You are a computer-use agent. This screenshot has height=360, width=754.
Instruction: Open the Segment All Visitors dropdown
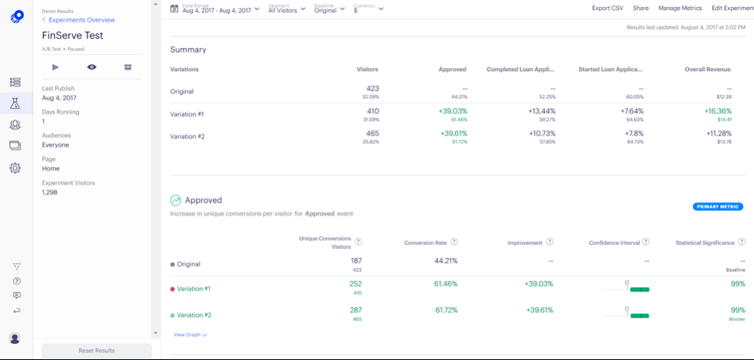[x=286, y=9]
